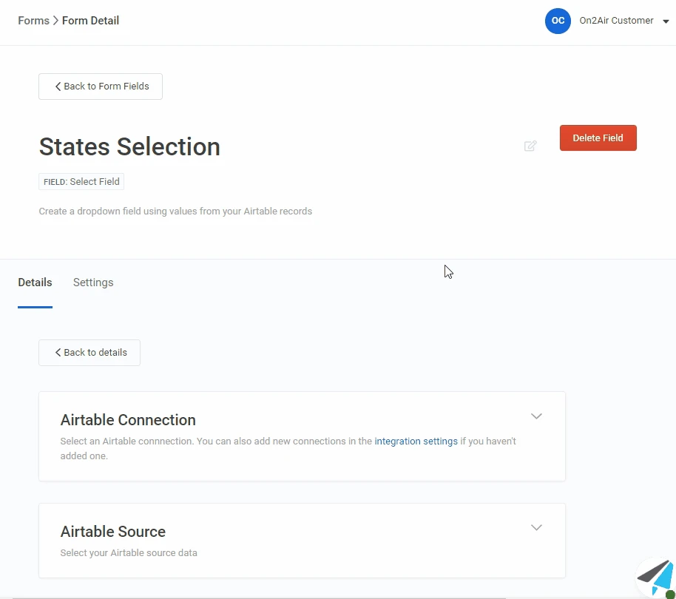This screenshot has height=599, width=676.
Task: Click the Form Detail breadcrumb label
Action: point(90,21)
